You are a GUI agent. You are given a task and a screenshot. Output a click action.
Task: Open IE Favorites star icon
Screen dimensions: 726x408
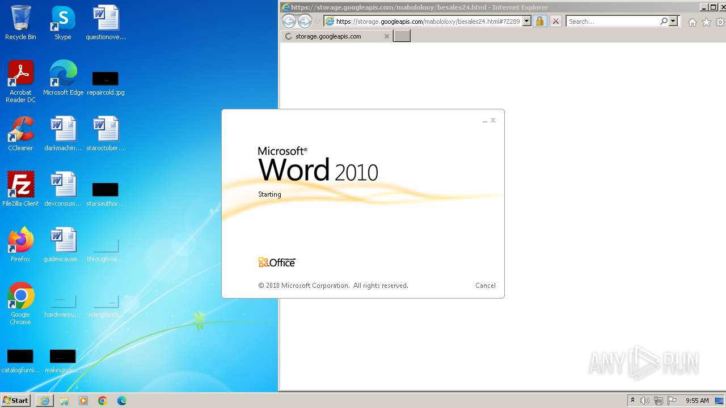(706, 22)
